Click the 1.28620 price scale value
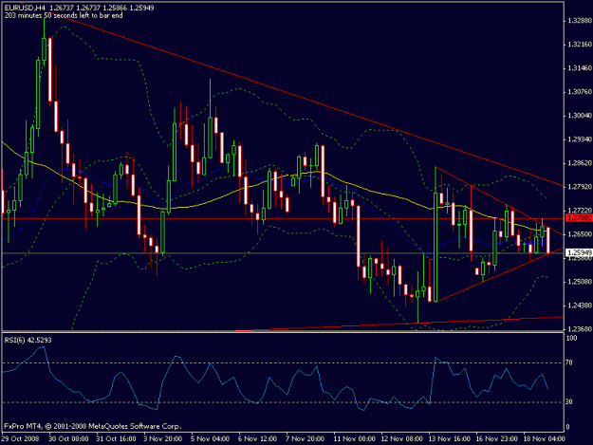 click(x=580, y=163)
